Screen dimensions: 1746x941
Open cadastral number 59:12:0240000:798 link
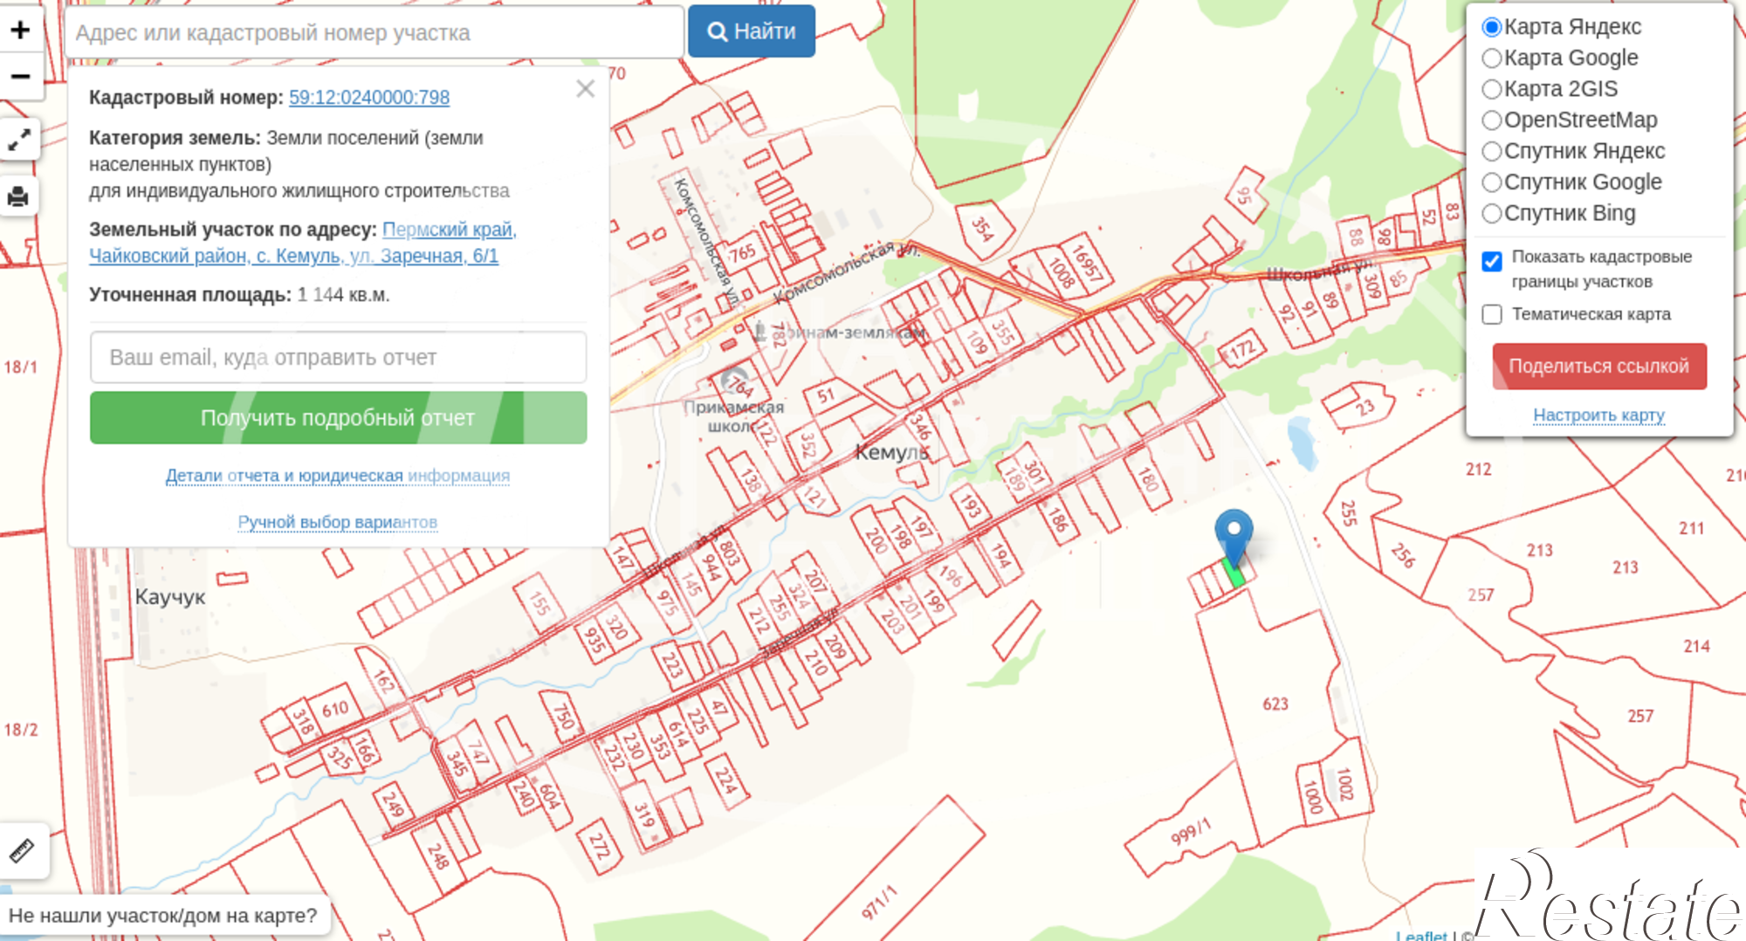click(x=369, y=97)
